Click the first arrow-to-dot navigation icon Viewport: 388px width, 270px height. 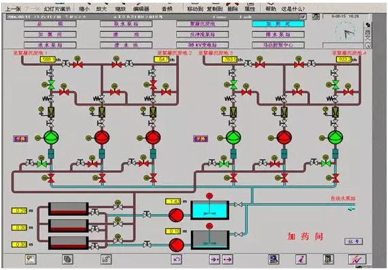tap(215, 259)
